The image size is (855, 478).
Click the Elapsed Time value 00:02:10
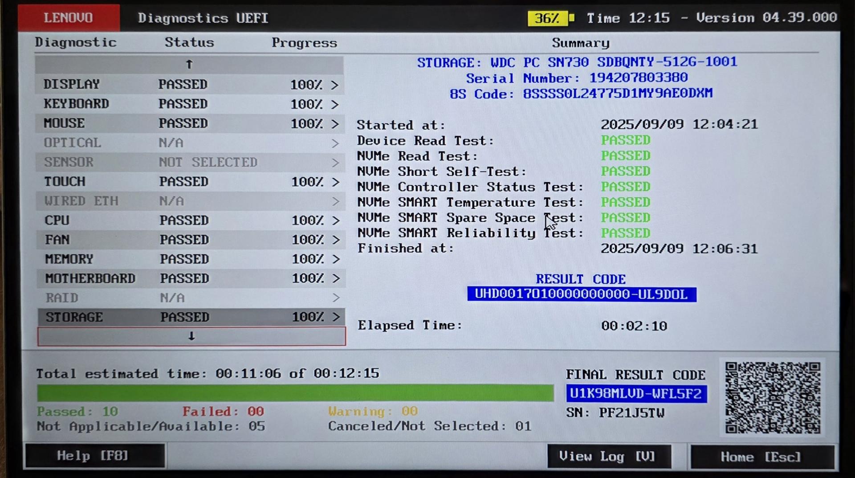(x=634, y=326)
